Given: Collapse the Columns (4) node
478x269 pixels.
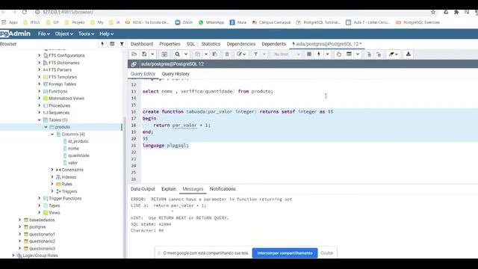Looking at the screenshot, I should [52, 134].
